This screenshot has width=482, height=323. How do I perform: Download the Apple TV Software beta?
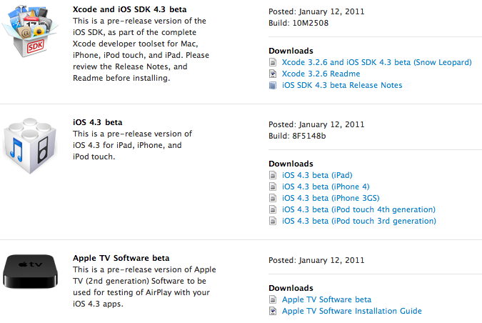[326, 299]
